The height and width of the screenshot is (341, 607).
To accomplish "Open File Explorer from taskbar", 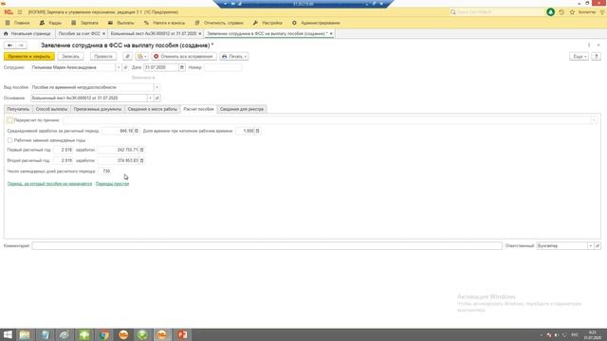I will point(25,334).
